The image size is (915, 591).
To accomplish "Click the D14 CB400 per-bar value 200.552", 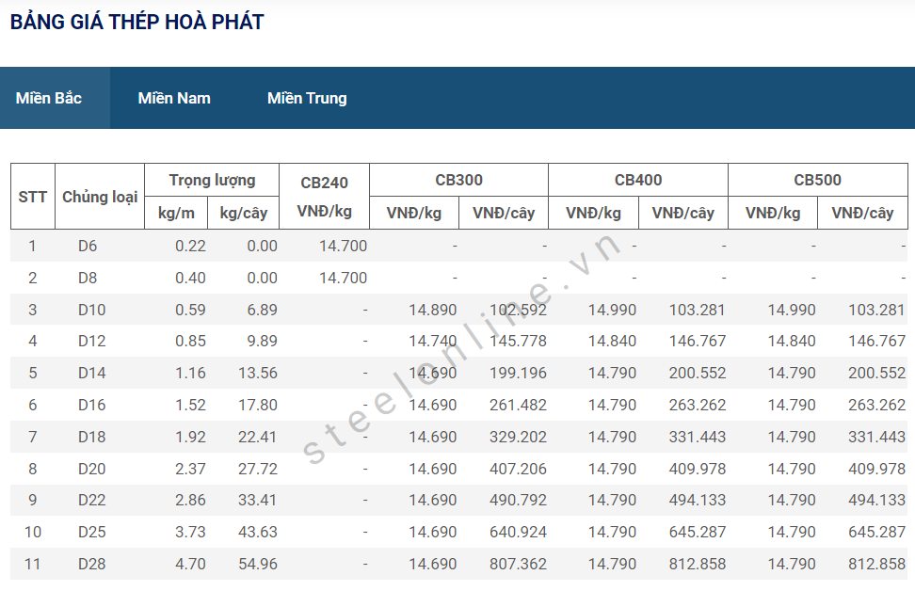I will click(x=698, y=373).
